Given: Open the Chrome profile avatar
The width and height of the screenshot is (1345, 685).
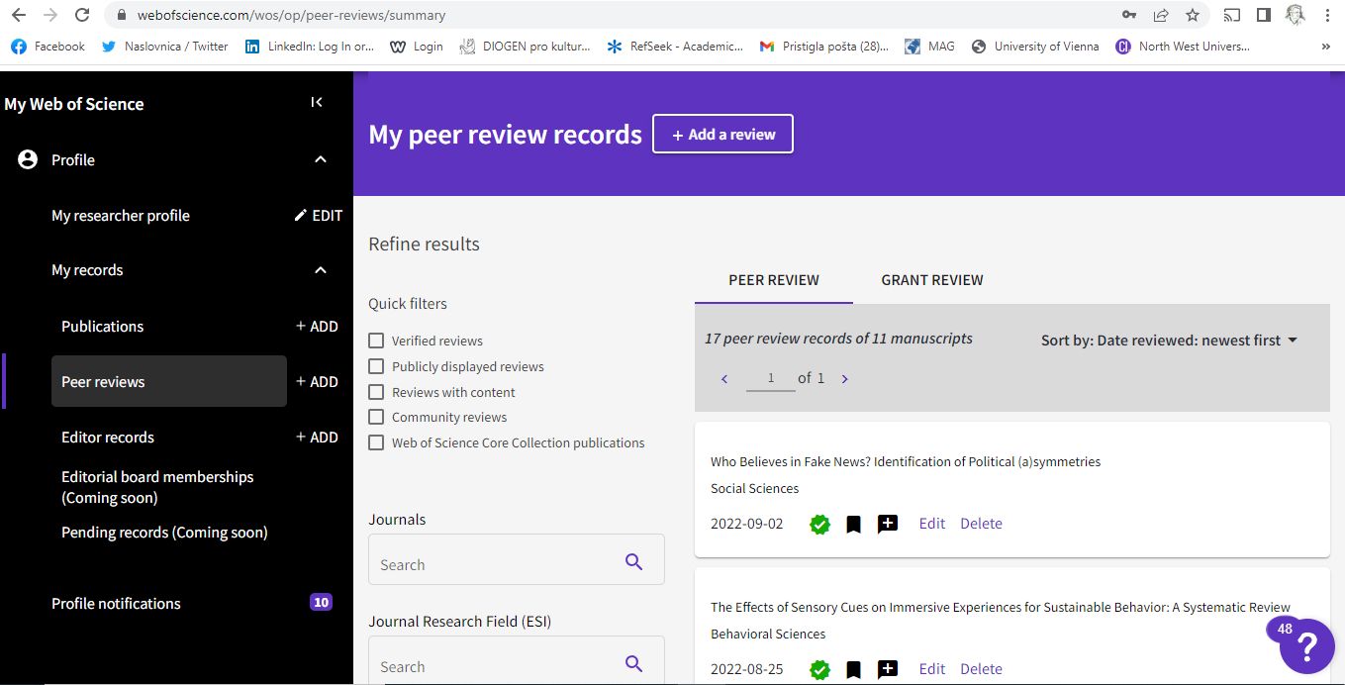Looking at the screenshot, I should [x=1295, y=15].
